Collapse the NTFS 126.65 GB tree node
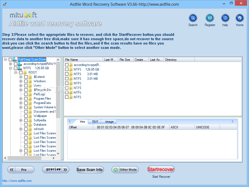 click(11, 68)
